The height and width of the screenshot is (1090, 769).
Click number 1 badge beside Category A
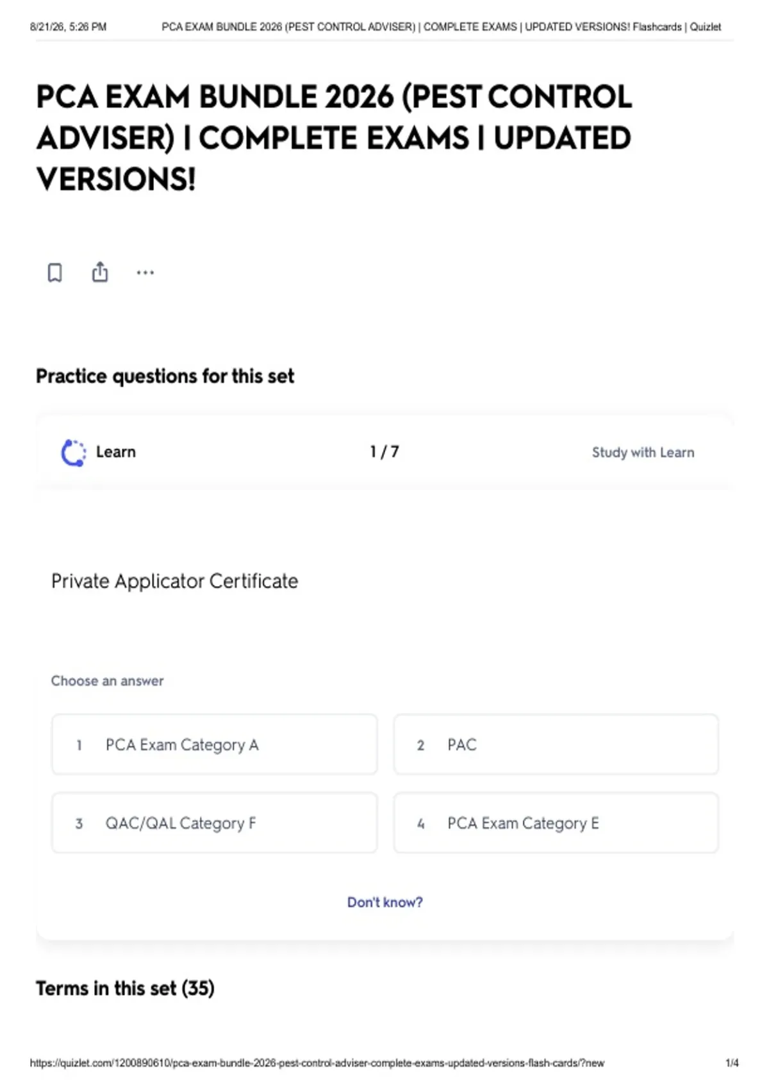click(x=79, y=745)
